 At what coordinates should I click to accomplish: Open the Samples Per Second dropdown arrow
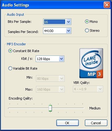(68, 31)
